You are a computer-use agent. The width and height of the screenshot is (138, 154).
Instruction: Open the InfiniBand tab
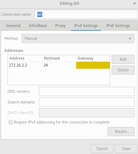click(x=38, y=26)
